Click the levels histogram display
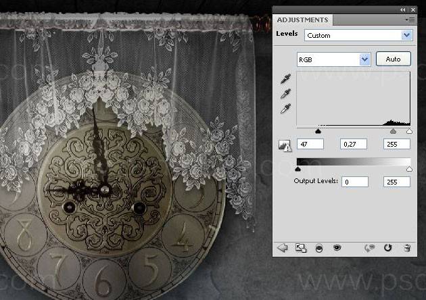This screenshot has height=300, width=426. [354, 99]
